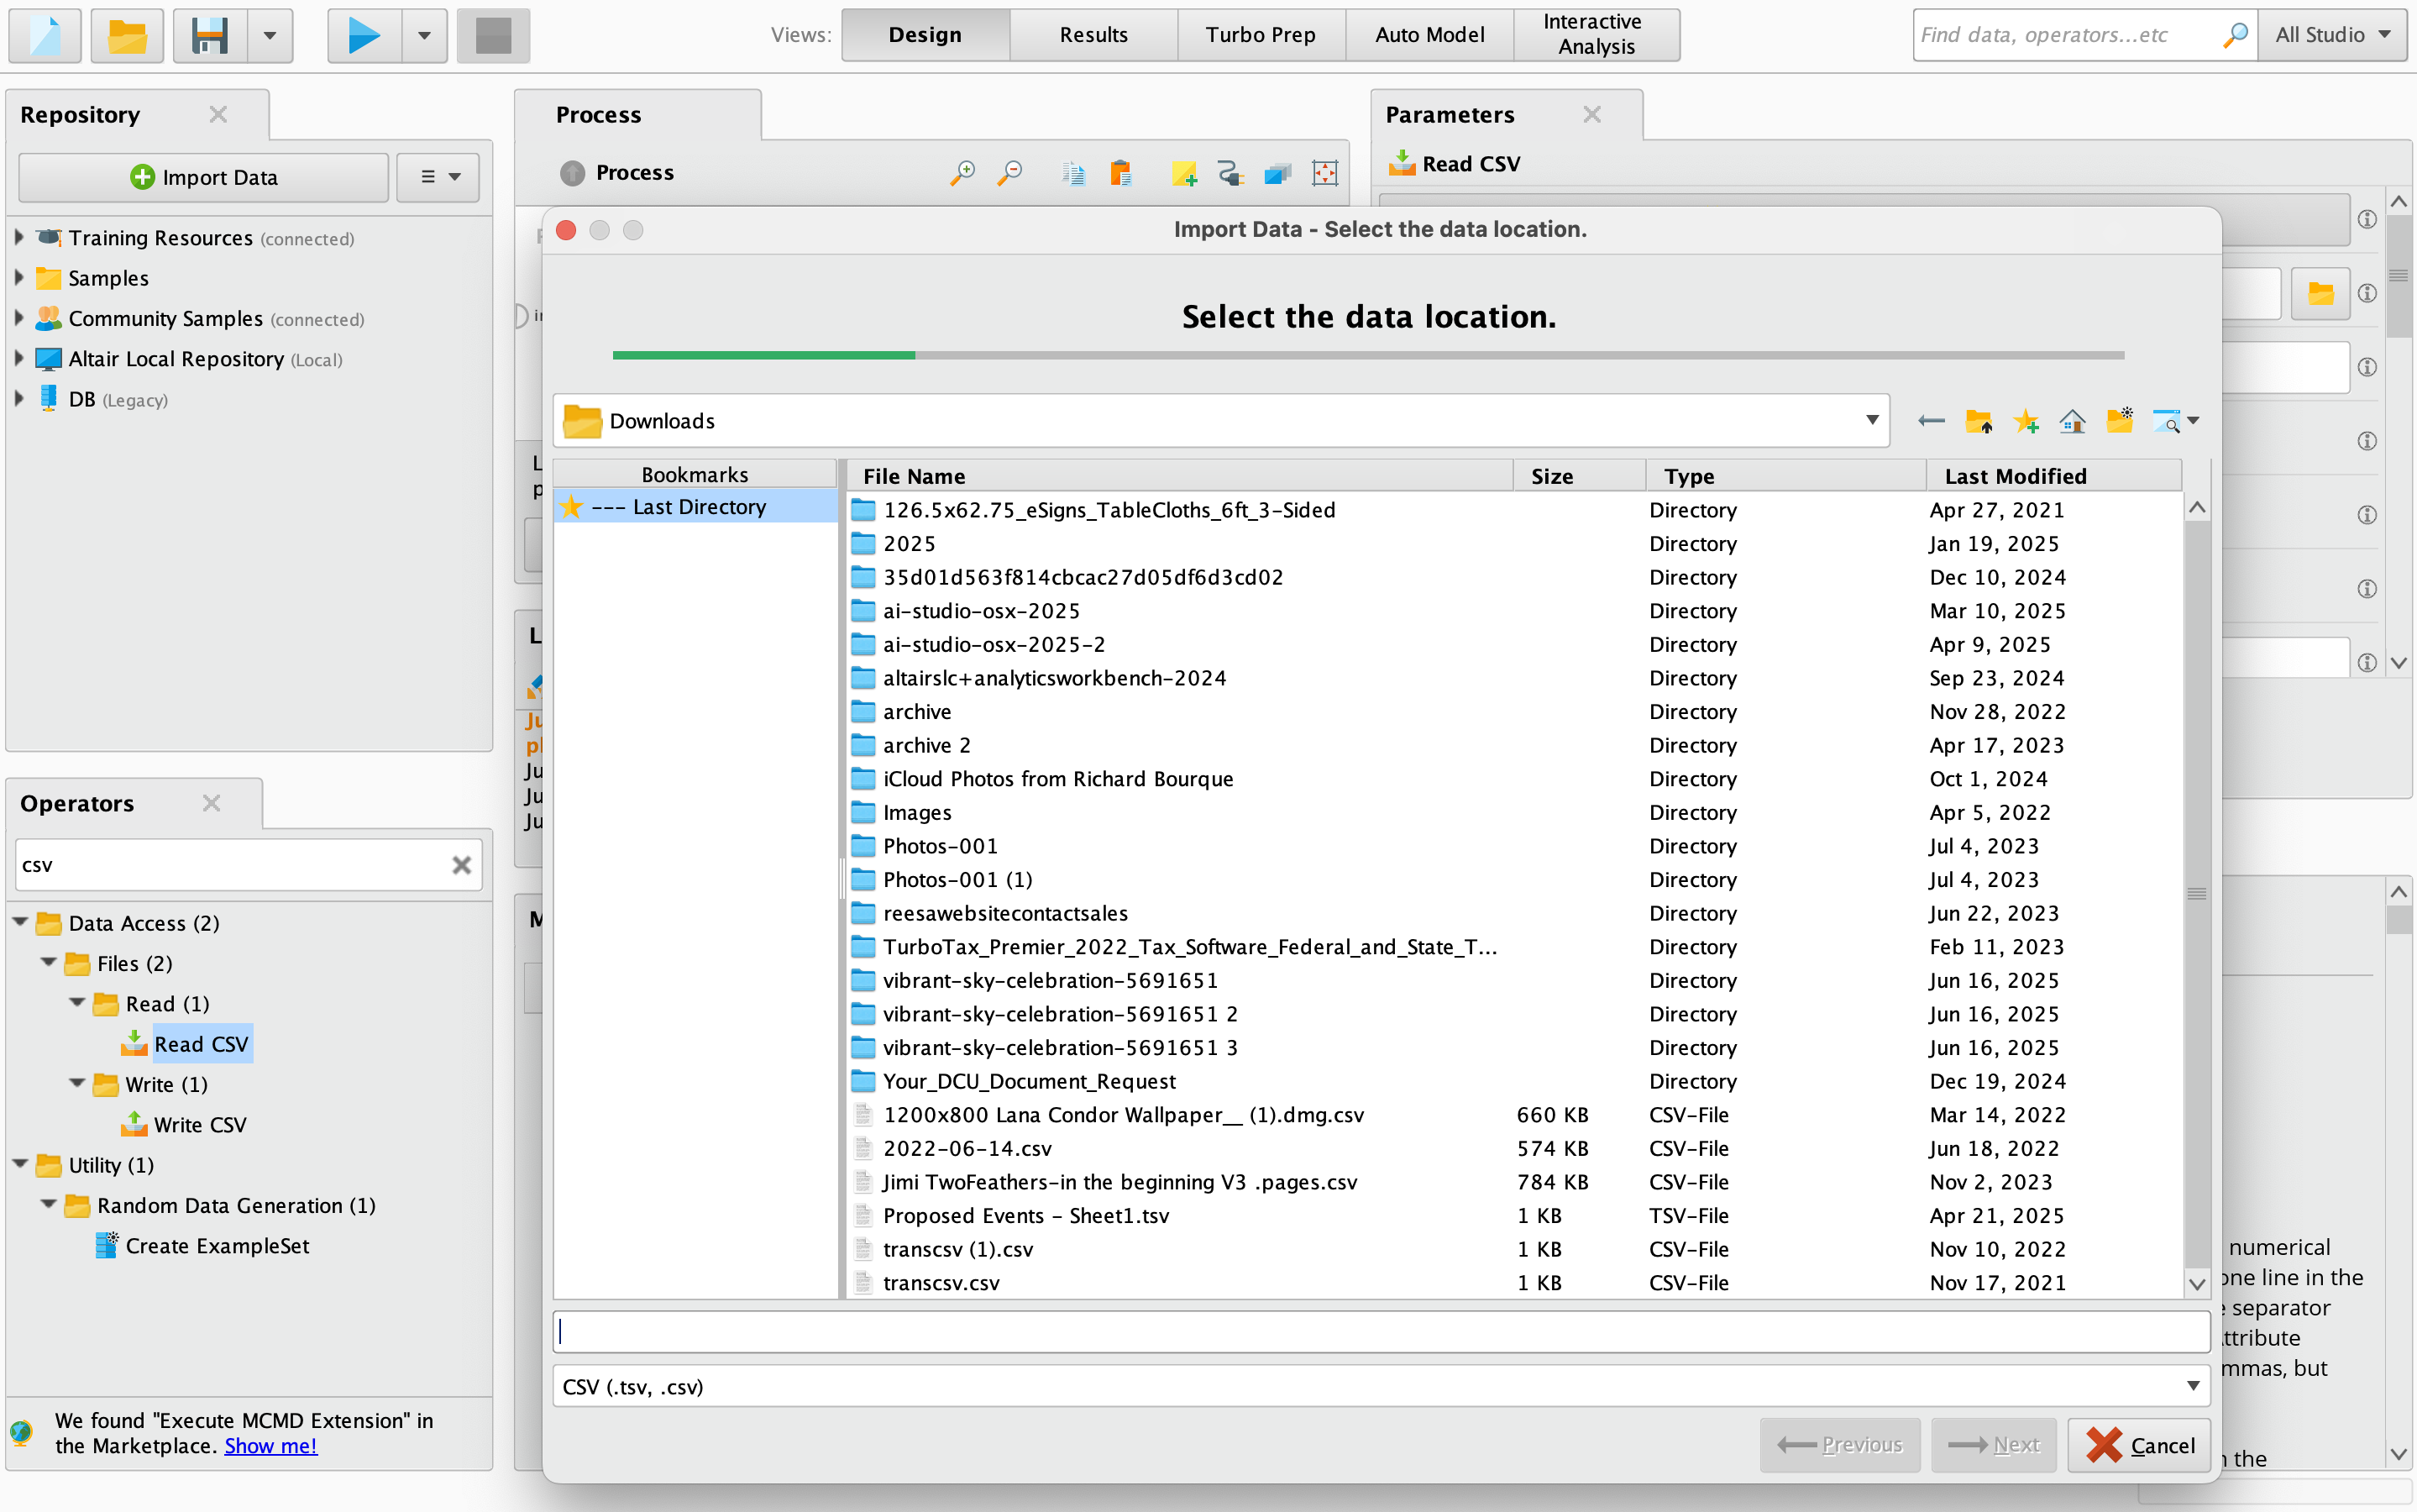The width and height of the screenshot is (2417, 1512).
Task: Close the Operators panel tab
Action: click(x=211, y=803)
